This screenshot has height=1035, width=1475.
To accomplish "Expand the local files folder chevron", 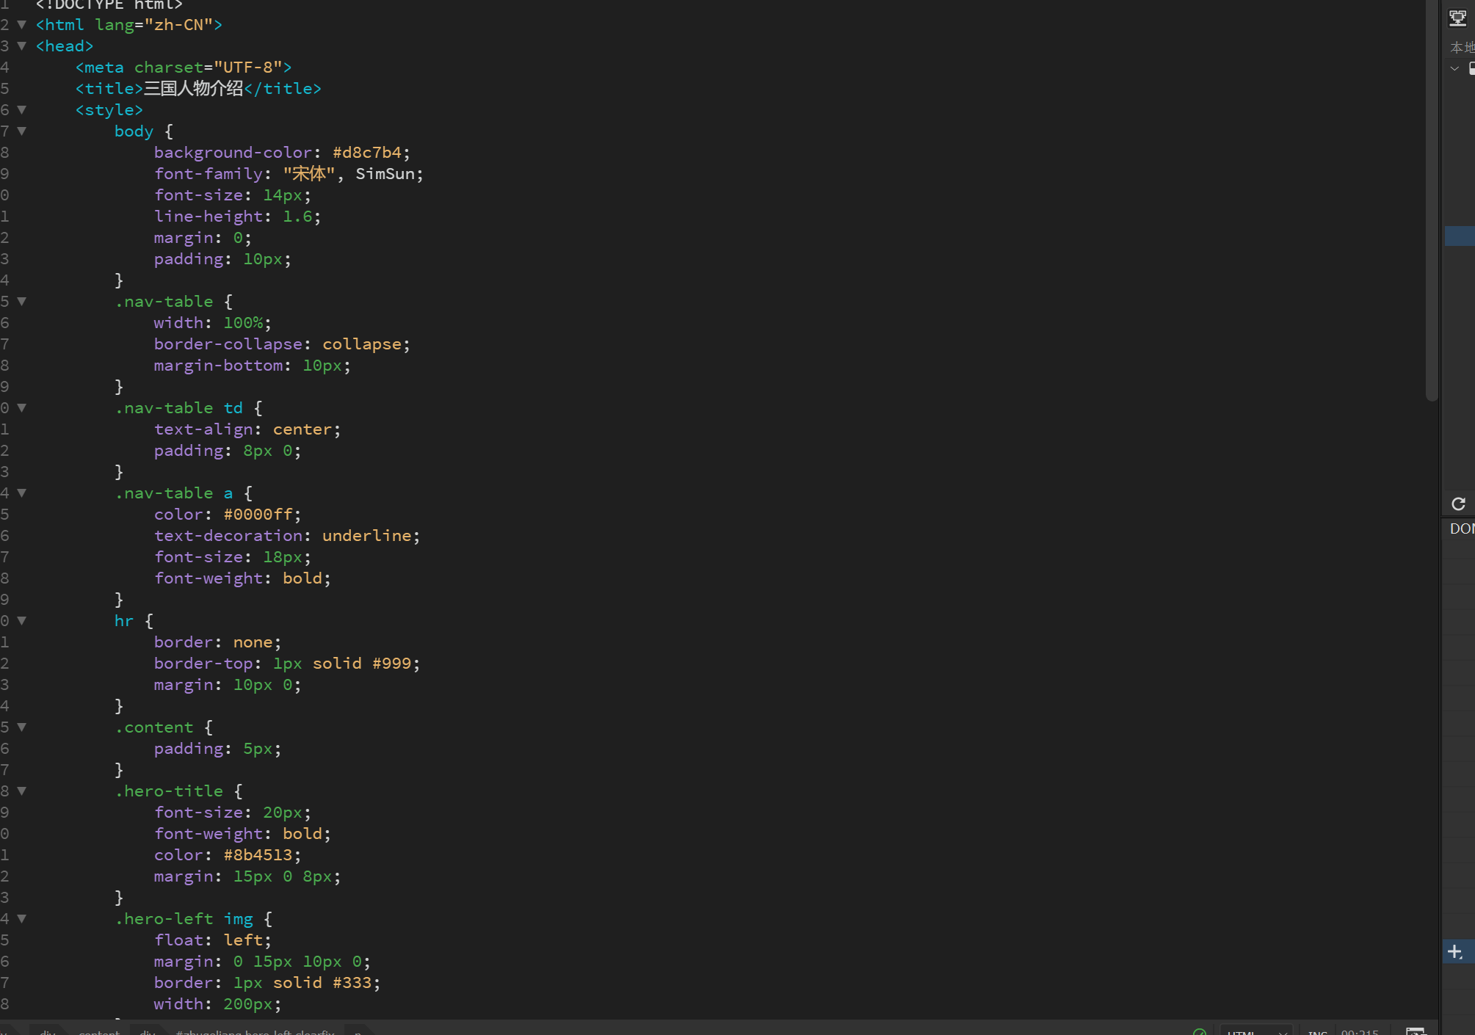I will point(1454,68).
